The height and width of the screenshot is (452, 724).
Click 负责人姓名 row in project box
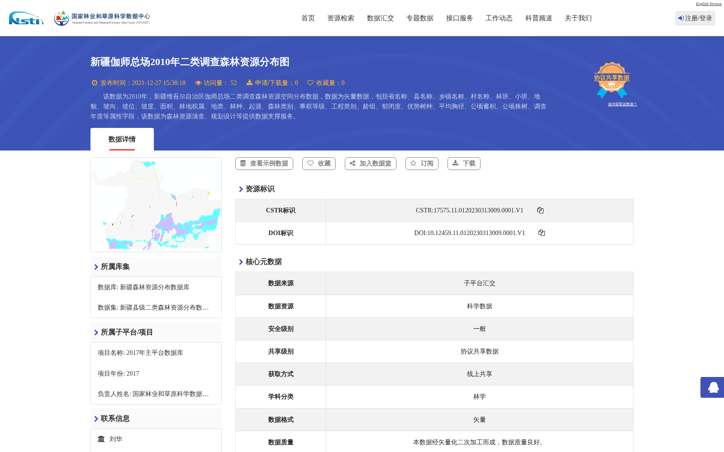tap(153, 394)
